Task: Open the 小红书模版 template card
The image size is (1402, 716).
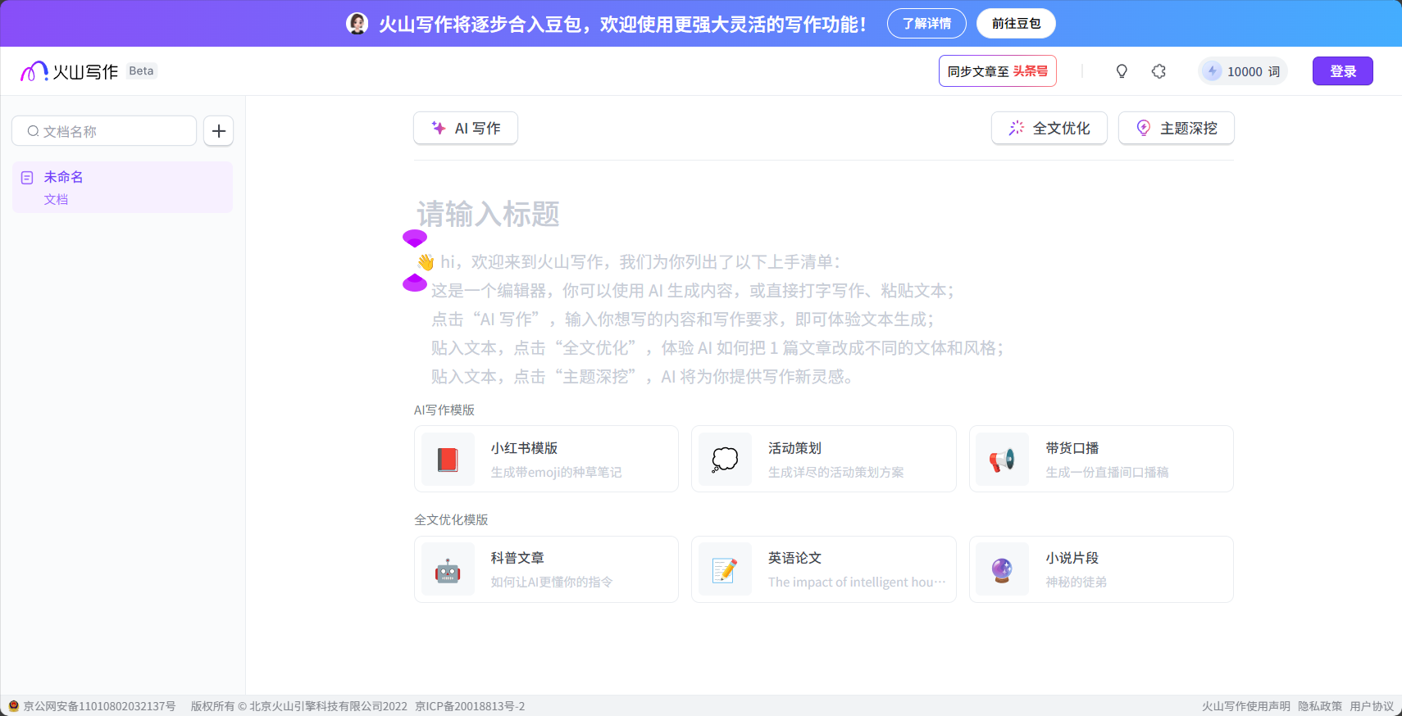Action: click(x=546, y=459)
